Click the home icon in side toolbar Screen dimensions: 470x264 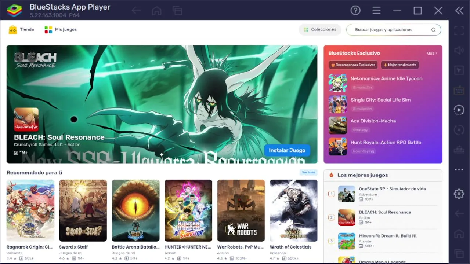tap(459, 234)
